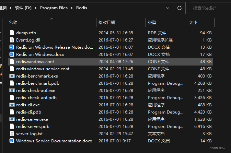Click the 6,916 KB size cell

tap(203, 127)
